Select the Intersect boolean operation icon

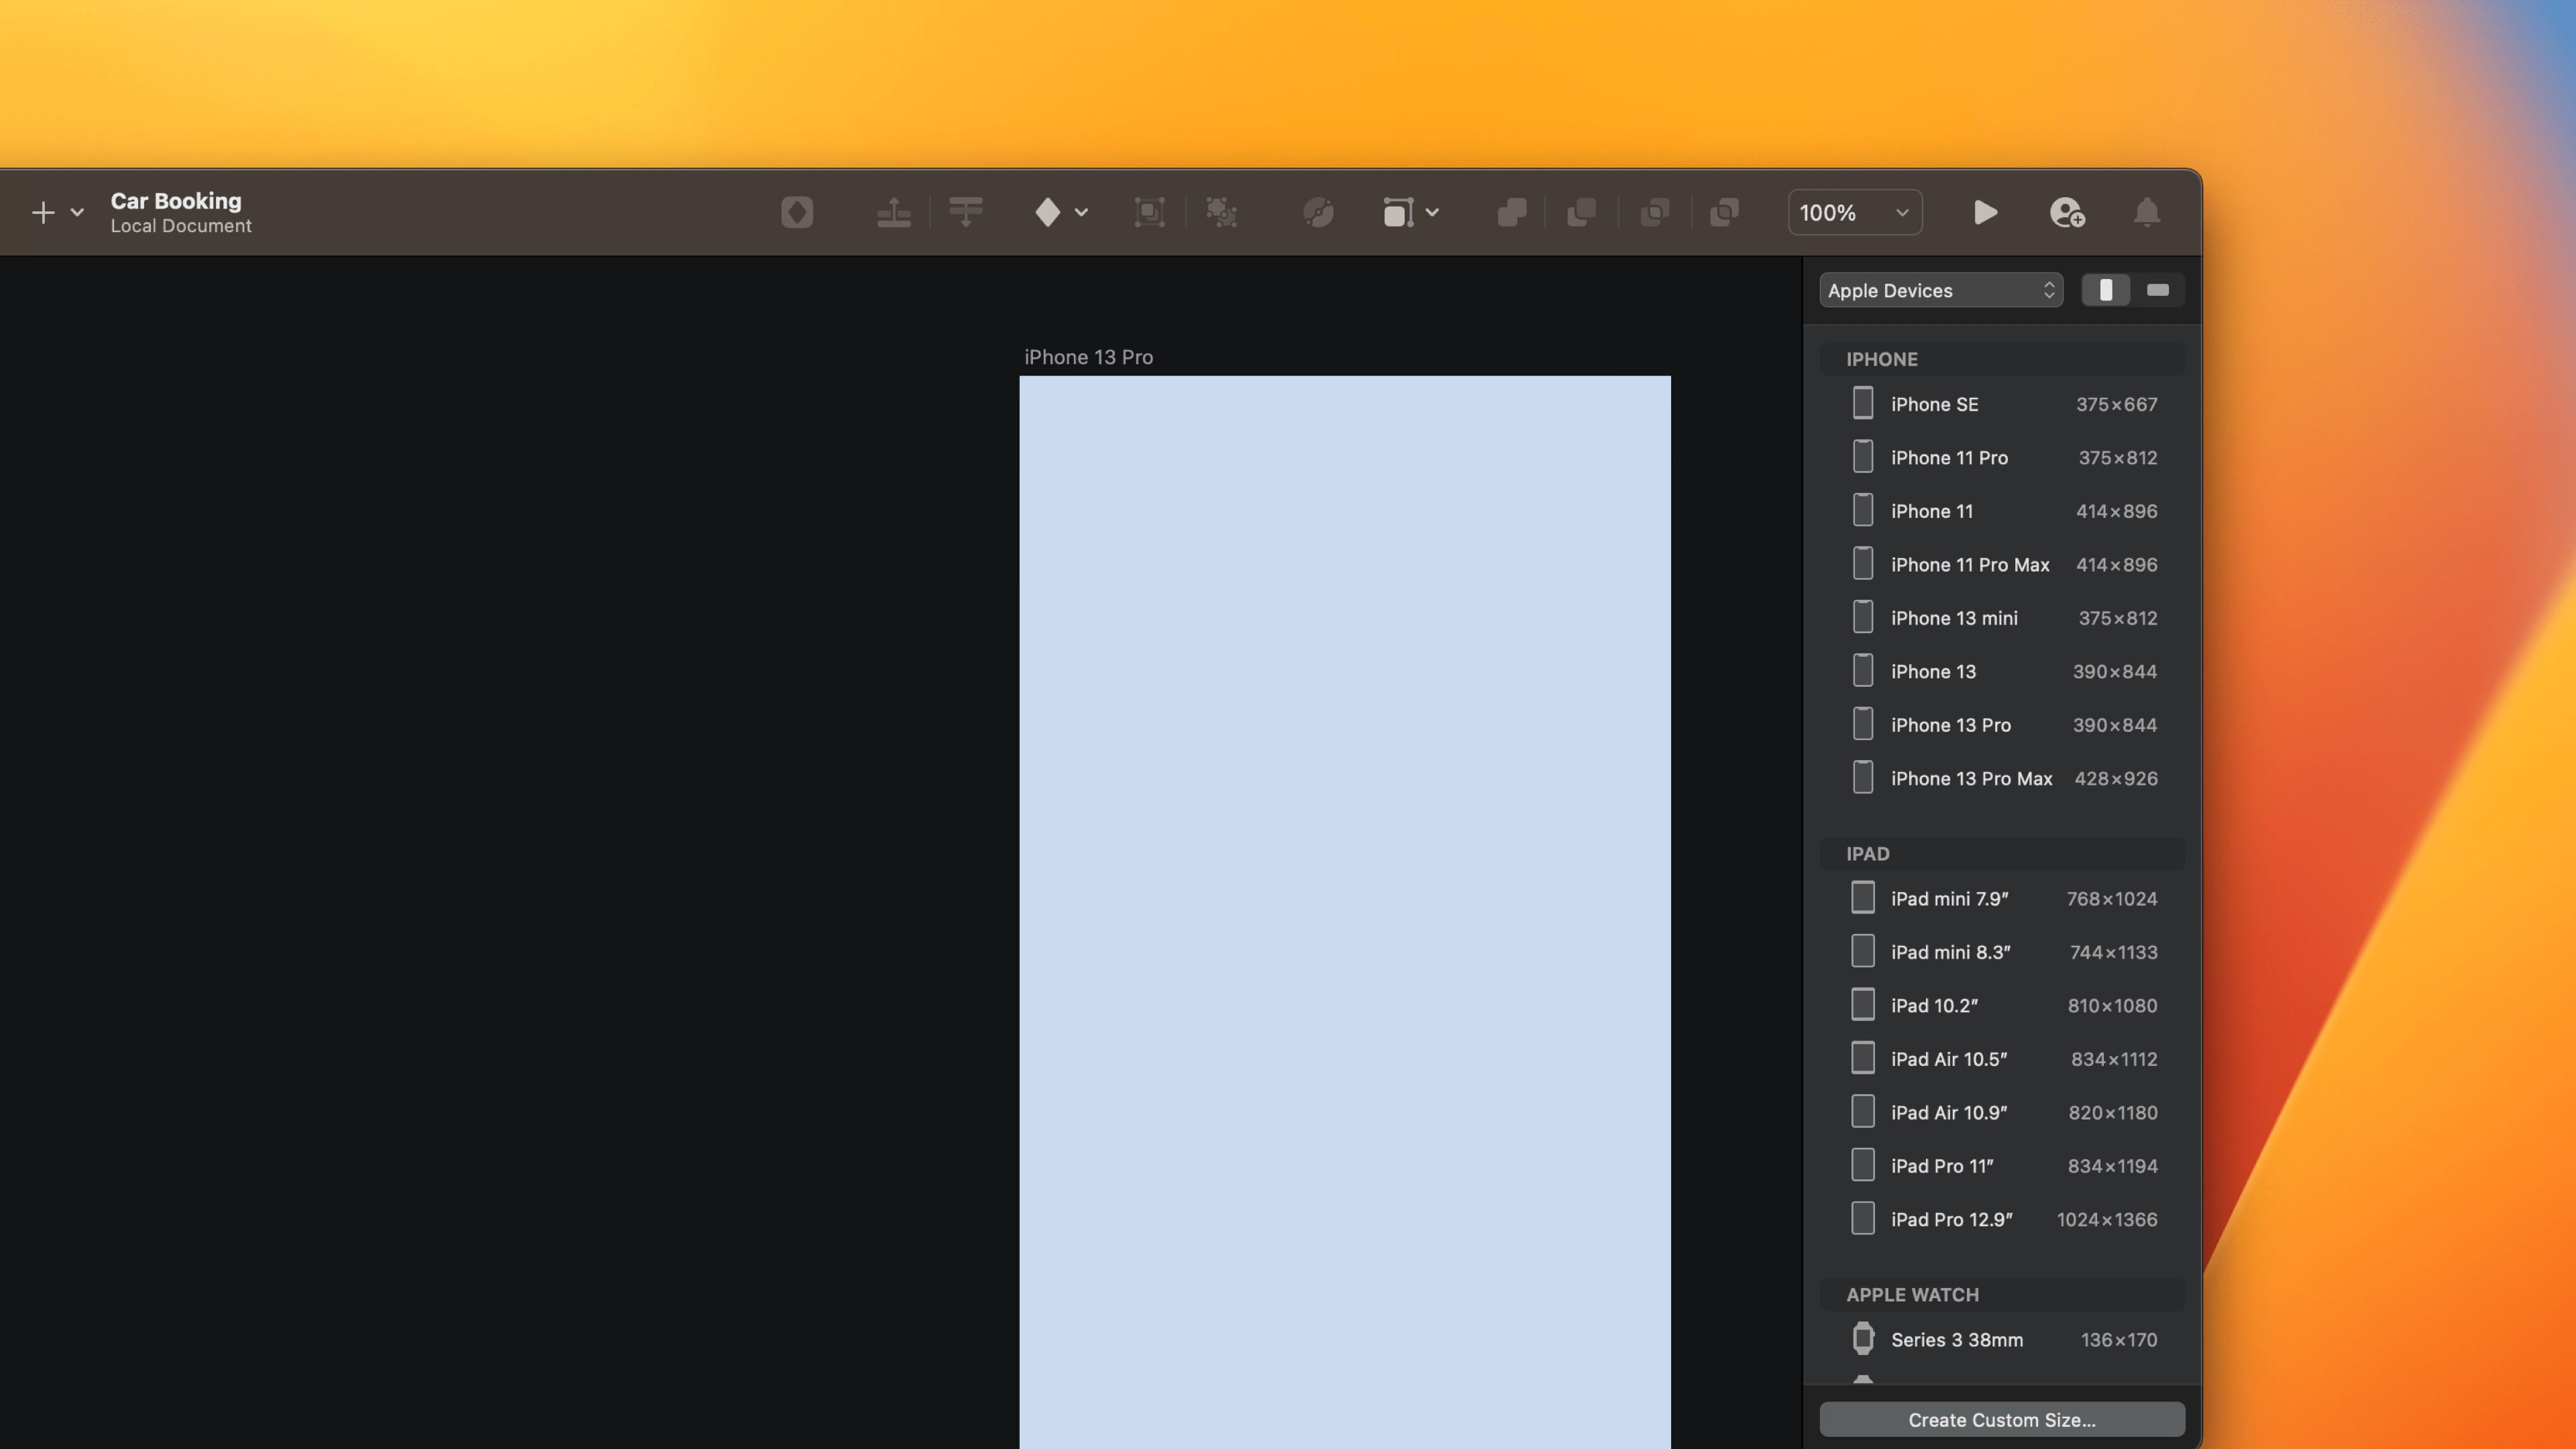tap(1654, 212)
